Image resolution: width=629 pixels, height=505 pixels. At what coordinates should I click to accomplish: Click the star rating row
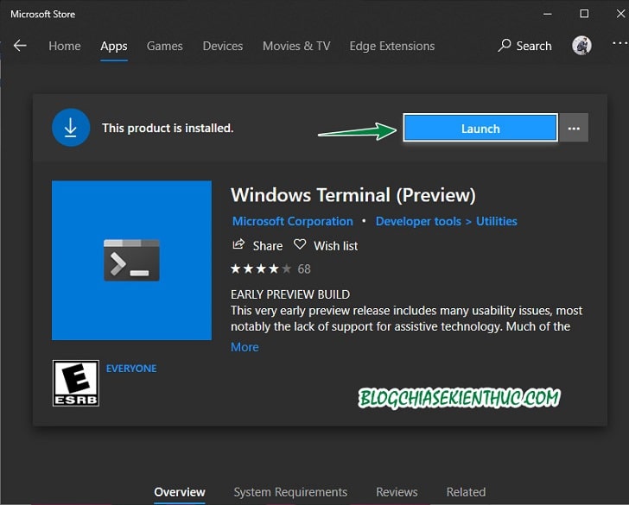click(261, 269)
